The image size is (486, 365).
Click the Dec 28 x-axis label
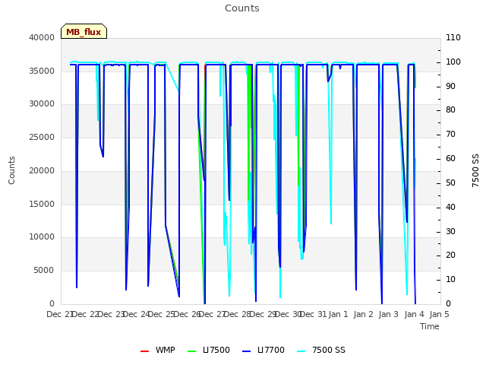238,314
